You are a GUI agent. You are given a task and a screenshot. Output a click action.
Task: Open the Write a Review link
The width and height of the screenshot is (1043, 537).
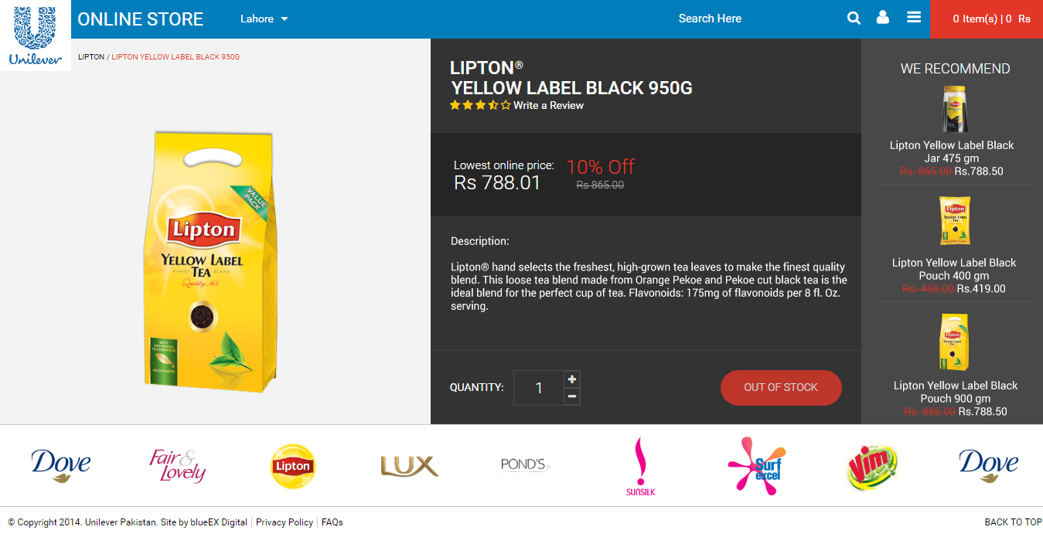coord(548,105)
